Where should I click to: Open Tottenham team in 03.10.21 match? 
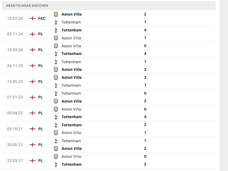pos(71,125)
